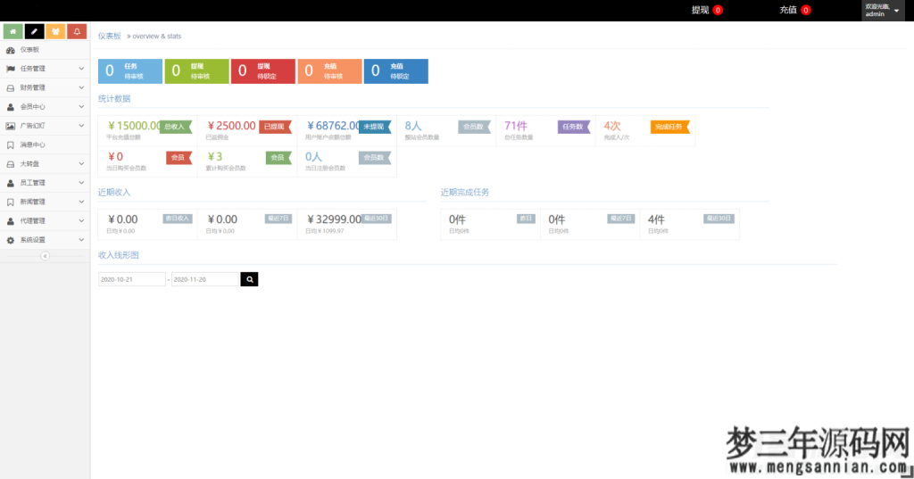Expand the 广告幻灯 menu chevron
Screen dimensions: 914x479
(81, 126)
